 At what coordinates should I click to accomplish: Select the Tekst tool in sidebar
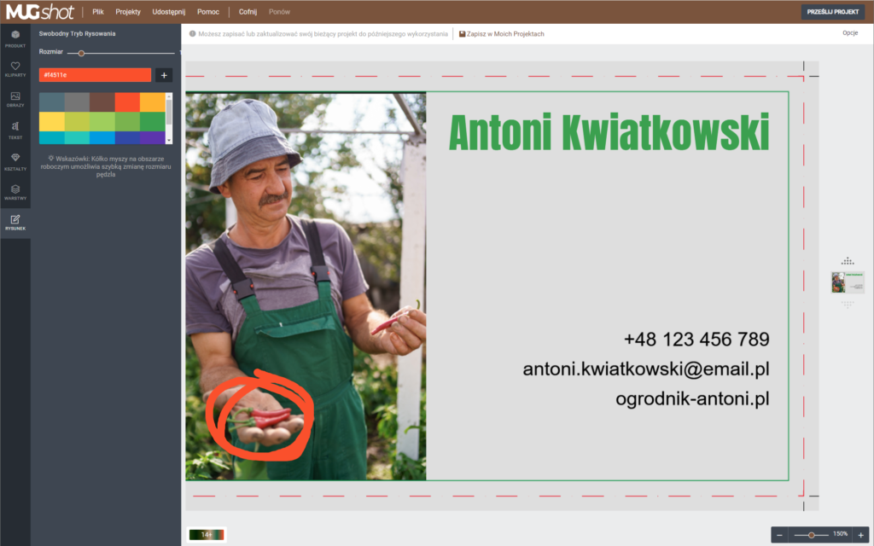tap(15, 131)
